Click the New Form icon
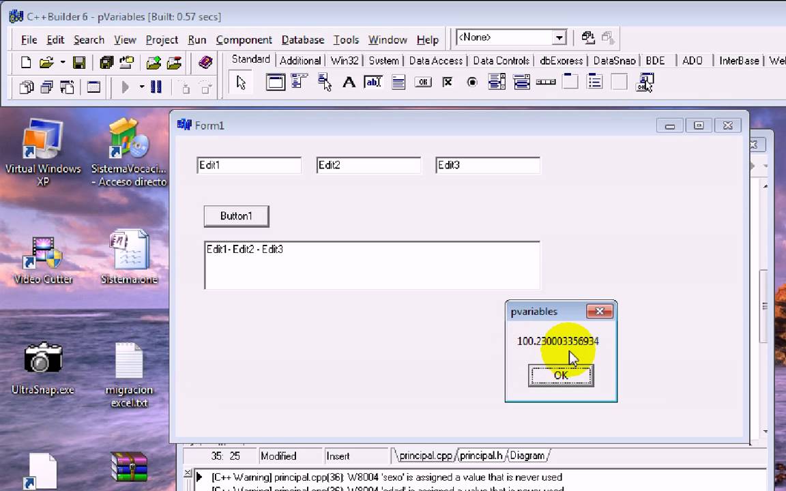786x491 pixels. (x=93, y=87)
